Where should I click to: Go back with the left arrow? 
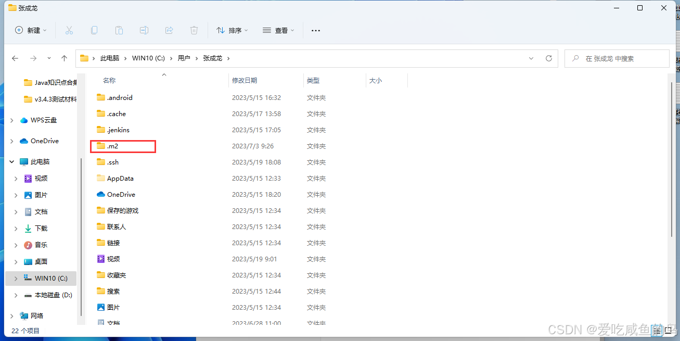click(x=15, y=58)
